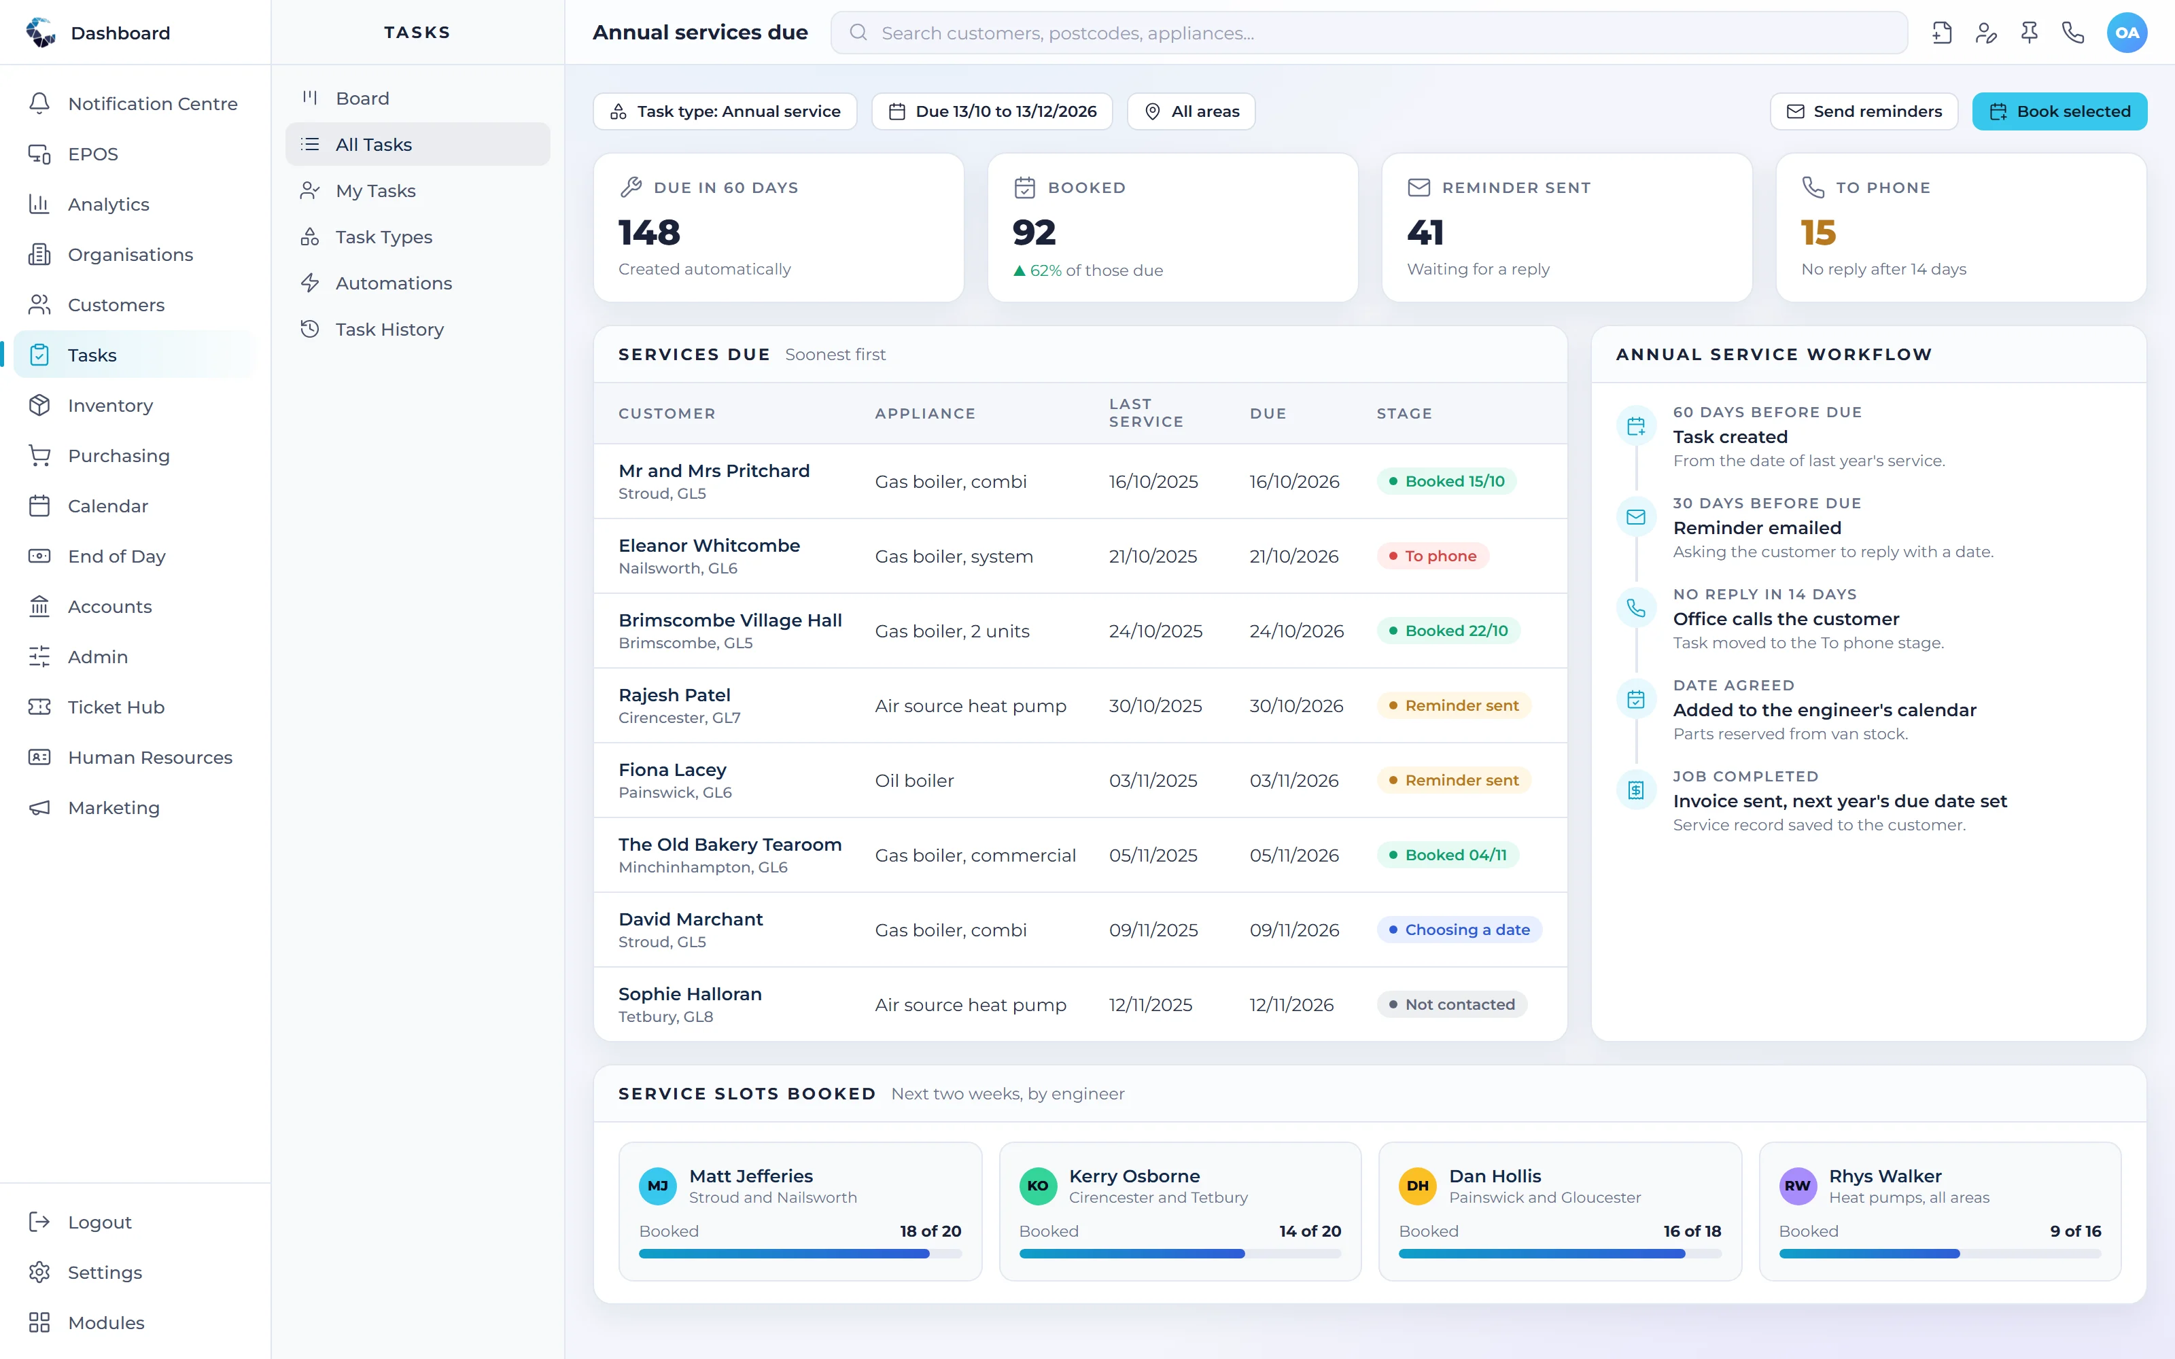Screen dimensions: 2175x1359
Task: Click the user edit icon in header
Action: coord(1985,33)
